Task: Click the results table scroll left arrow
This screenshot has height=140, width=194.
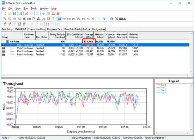Action: tap(3, 75)
